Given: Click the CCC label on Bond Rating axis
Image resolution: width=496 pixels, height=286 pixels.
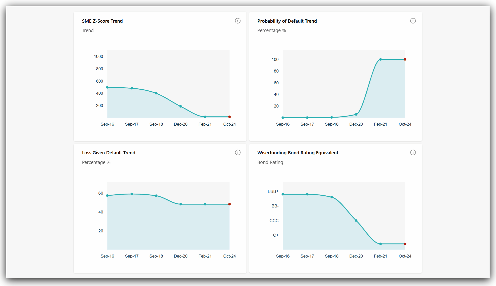Looking at the screenshot, I should (x=274, y=221).
